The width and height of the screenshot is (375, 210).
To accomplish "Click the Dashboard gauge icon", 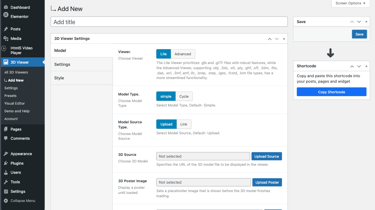I will click(x=6, y=7).
